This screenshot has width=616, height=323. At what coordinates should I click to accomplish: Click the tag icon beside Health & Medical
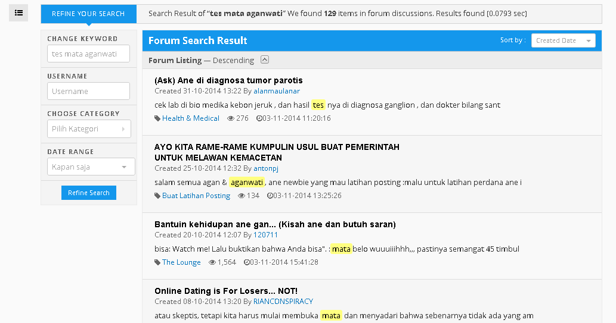(x=157, y=118)
